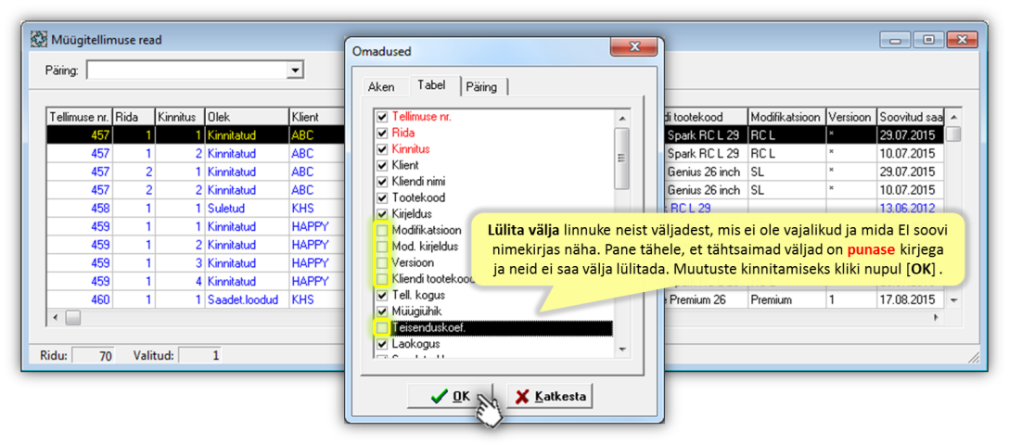
Task: Cancel with the Katkesta button
Action: [x=550, y=396]
